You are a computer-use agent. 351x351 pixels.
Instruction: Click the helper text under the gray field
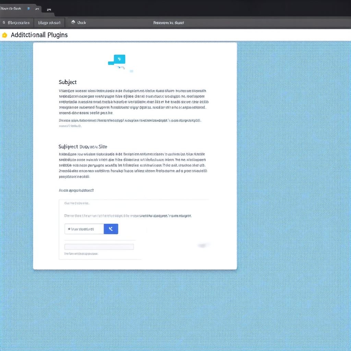tap(81, 254)
